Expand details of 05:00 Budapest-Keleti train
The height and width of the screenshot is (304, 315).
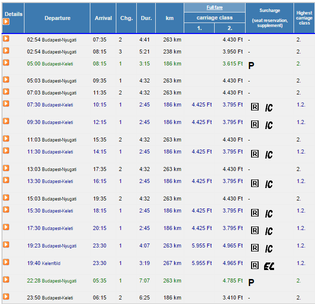(x=6, y=63)
